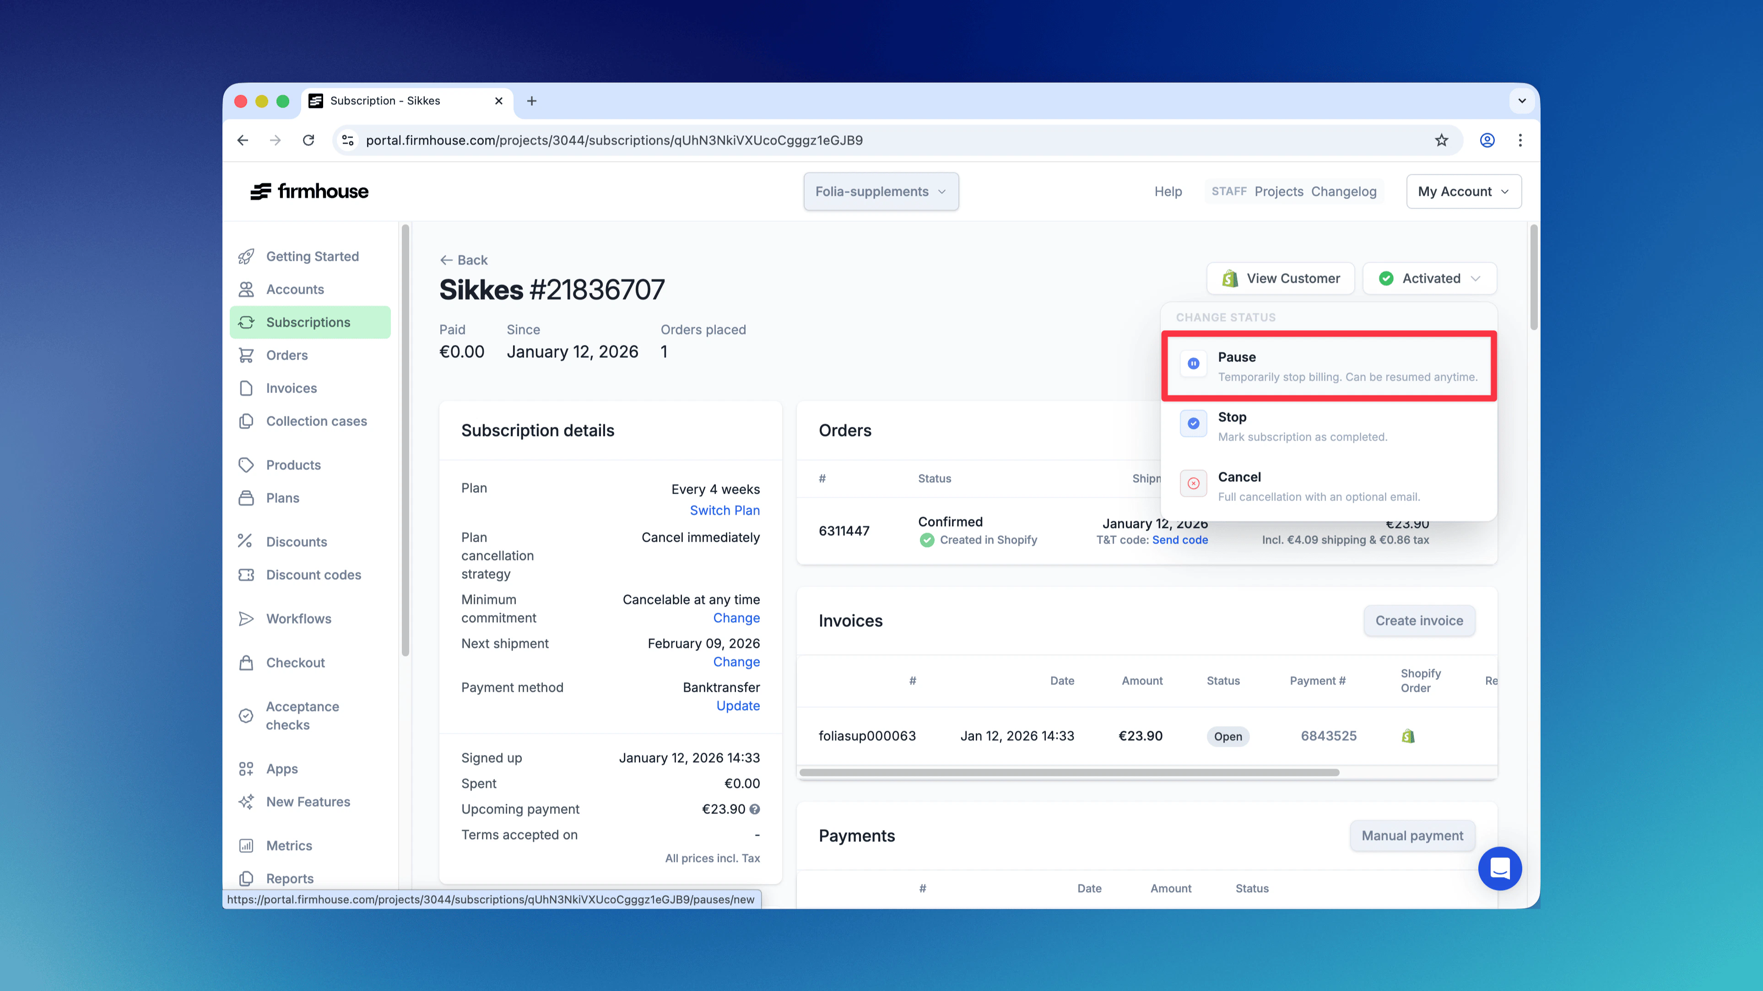Click the browser address bar URL

(614, 140)
